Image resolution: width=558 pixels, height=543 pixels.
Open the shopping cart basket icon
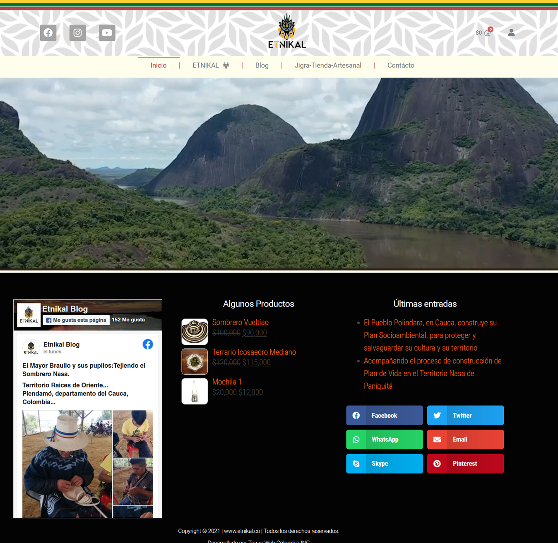(x=487, y=33)
